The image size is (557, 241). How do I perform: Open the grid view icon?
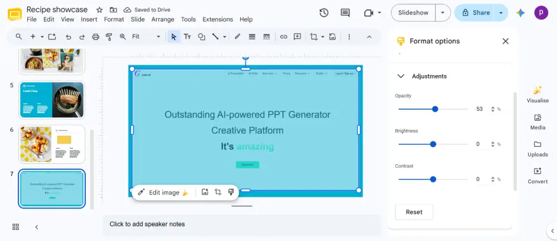click(x=16, y=227)
